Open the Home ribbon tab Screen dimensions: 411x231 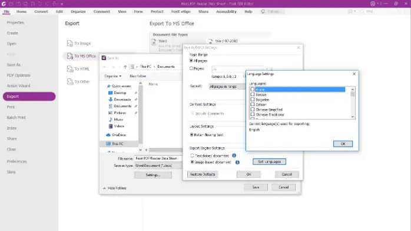pos(22,12)
